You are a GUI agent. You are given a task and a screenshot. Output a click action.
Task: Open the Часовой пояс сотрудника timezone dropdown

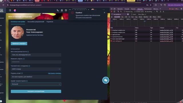[x=36, y=69]
